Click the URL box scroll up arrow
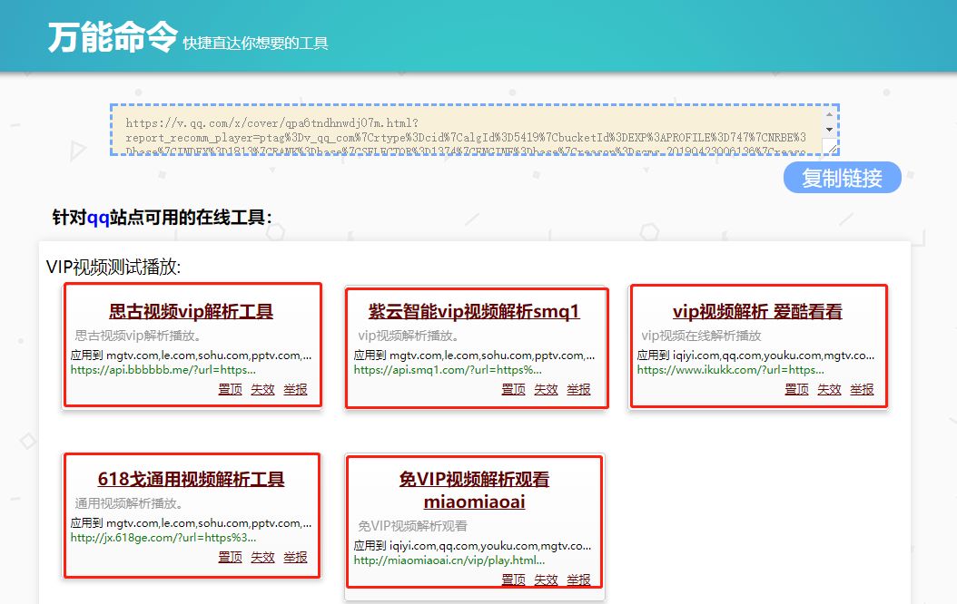 [829, 114]
